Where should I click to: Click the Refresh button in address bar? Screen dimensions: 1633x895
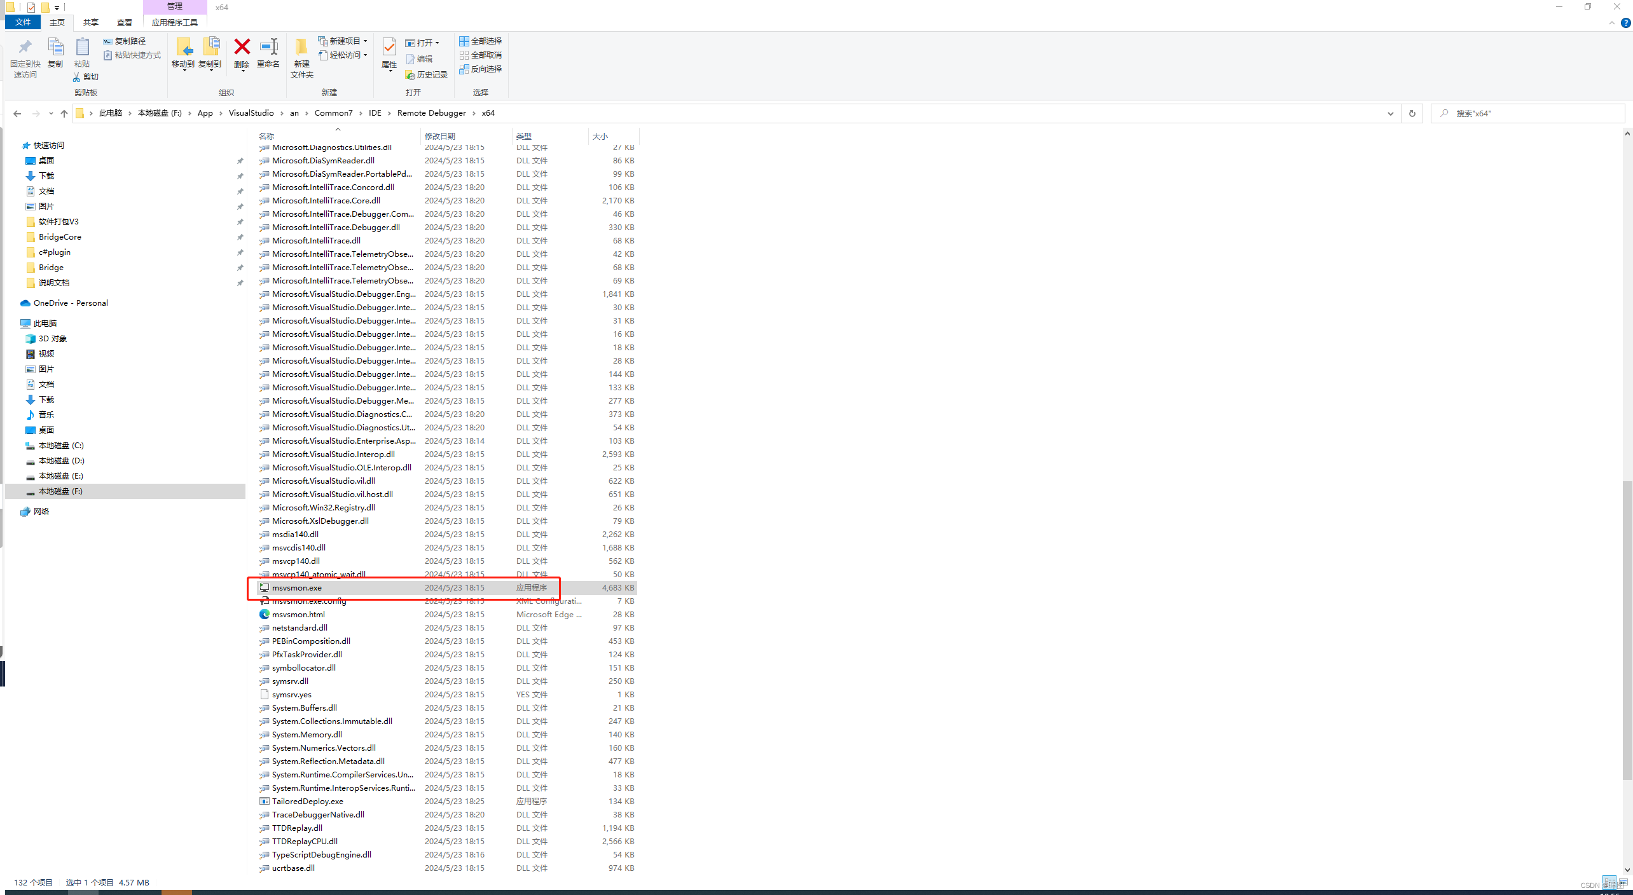1412,113
